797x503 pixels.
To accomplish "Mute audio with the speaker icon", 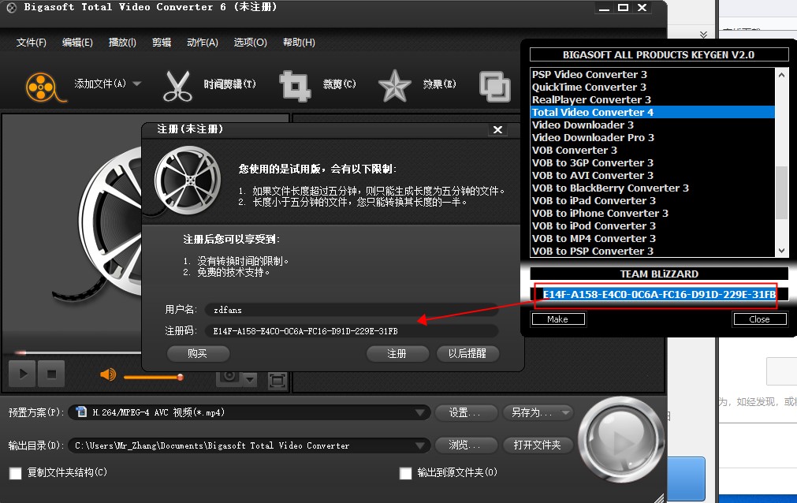I will tap(108, 374).
